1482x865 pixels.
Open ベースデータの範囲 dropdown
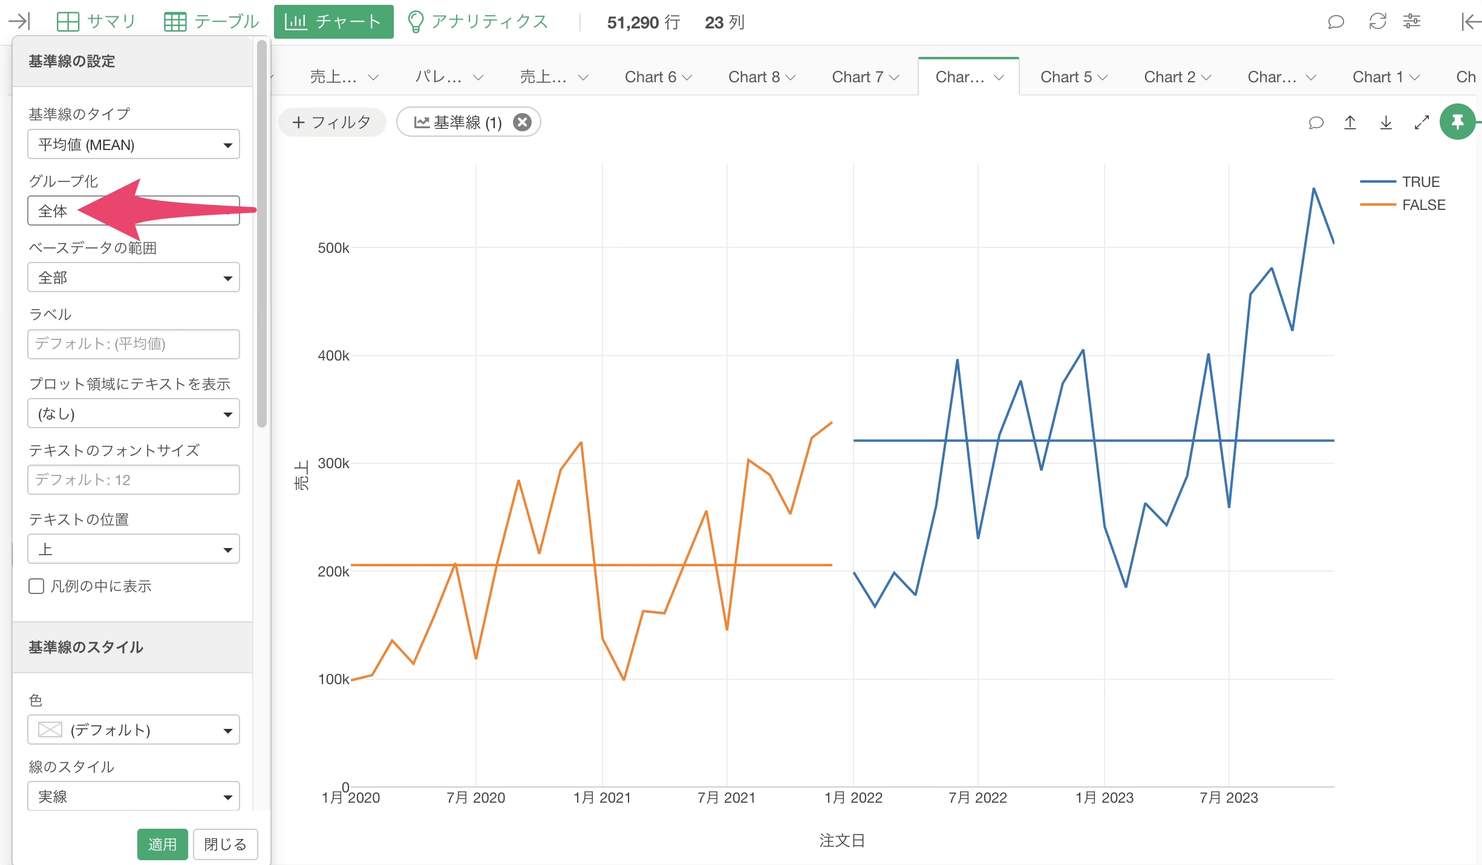[133, 278]
